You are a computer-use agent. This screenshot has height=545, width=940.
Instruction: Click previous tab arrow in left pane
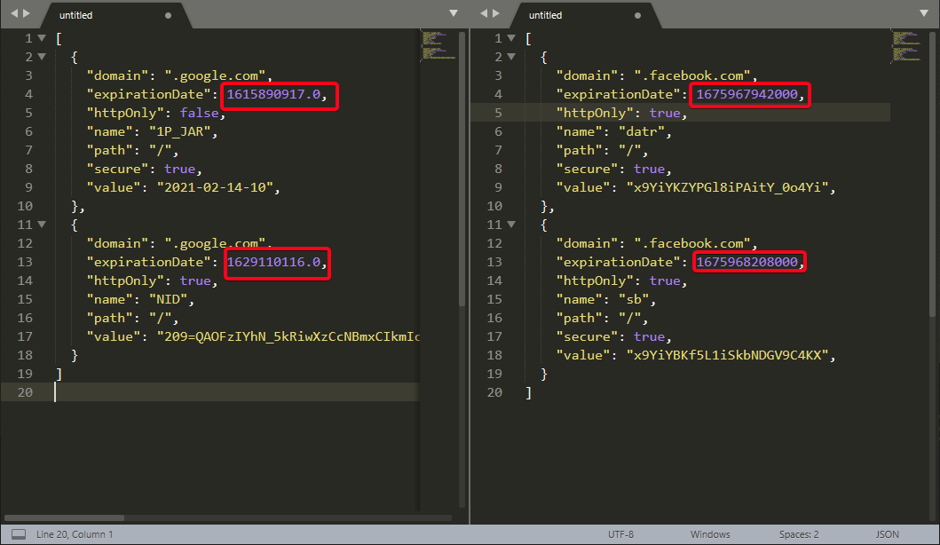click(x=14, y=13)
